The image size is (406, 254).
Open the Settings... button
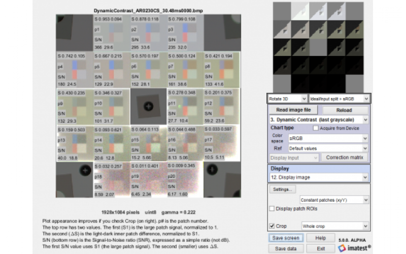pyautogui.click(x=283, y=189)
